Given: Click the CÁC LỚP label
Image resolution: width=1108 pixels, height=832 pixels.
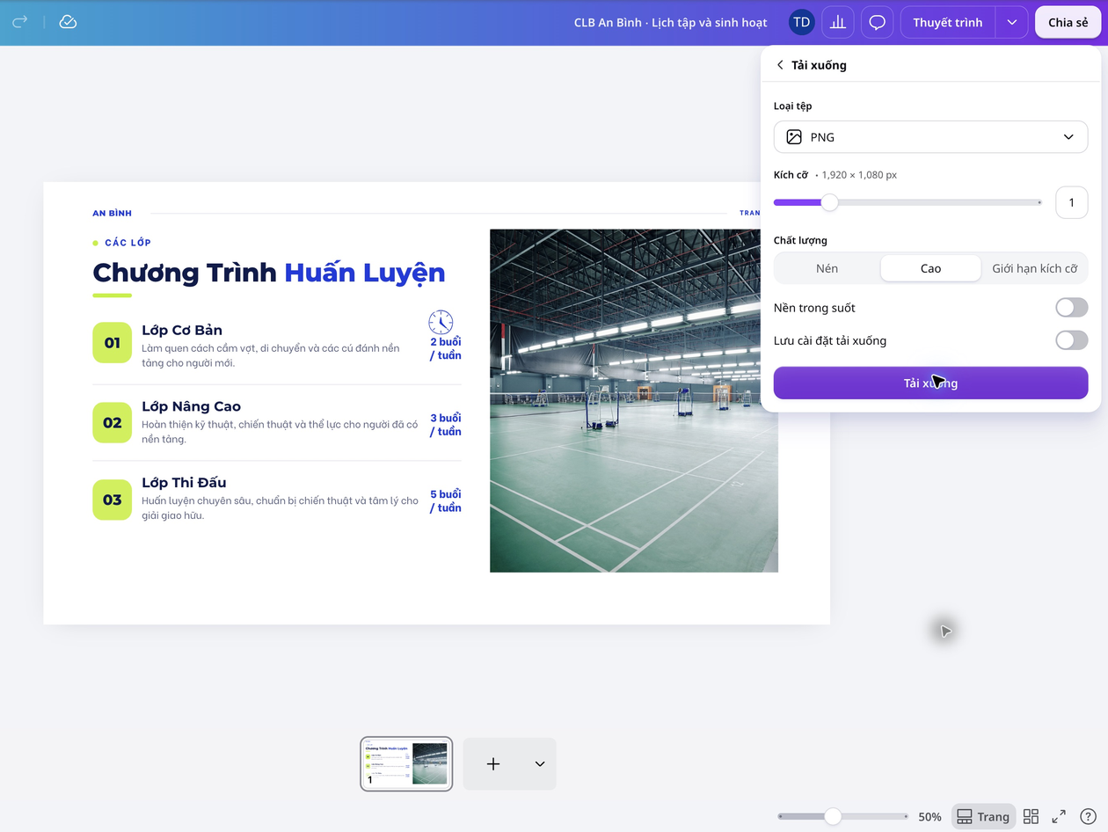Looking at the screenshot, I should point(128,243).
